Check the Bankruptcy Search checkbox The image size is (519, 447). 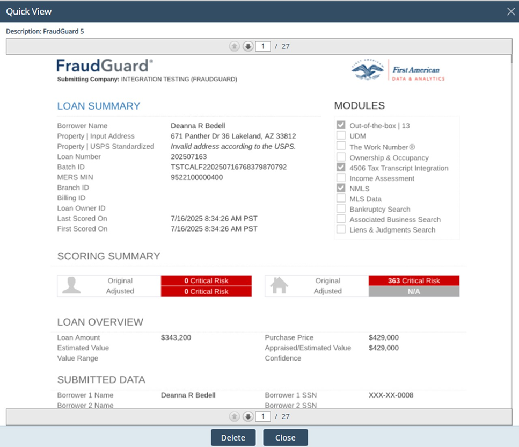(341, 208)
